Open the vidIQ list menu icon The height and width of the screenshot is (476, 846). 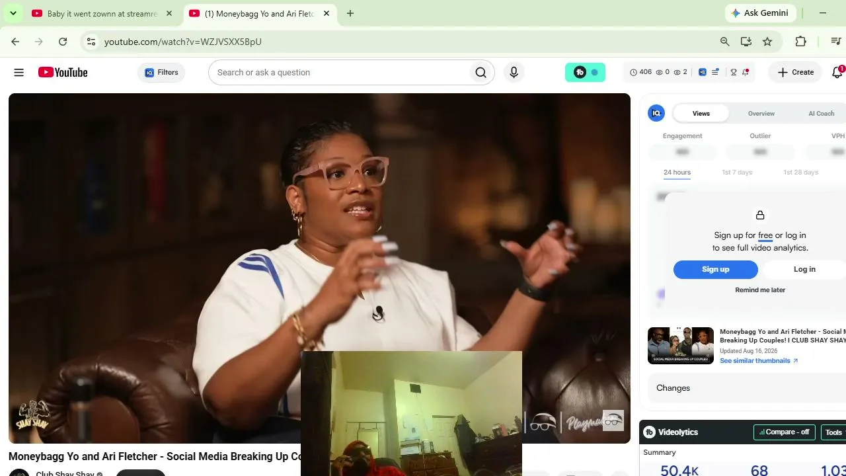coord(715,73)
